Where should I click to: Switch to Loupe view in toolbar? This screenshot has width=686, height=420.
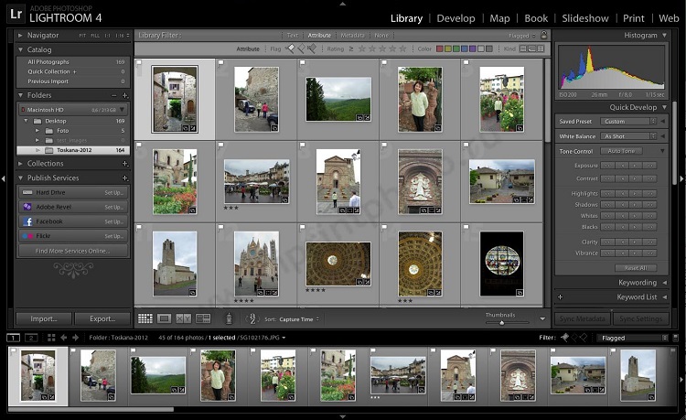click(x=165, y=318)
